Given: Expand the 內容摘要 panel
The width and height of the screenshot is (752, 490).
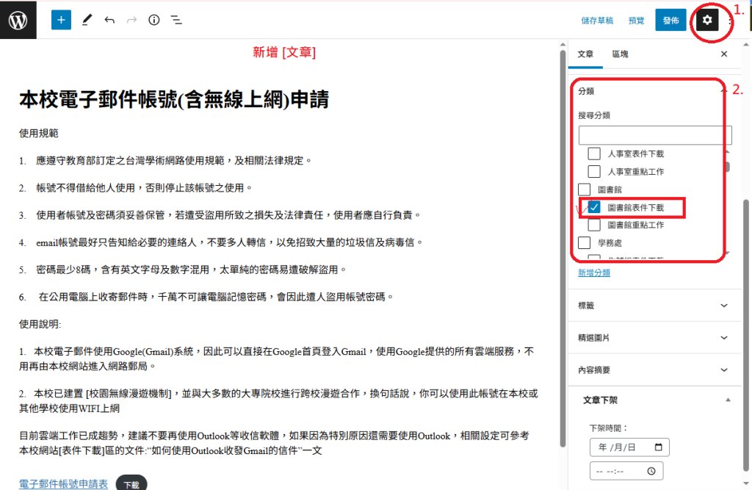Looking at the screenshot, I should [654, 370].
